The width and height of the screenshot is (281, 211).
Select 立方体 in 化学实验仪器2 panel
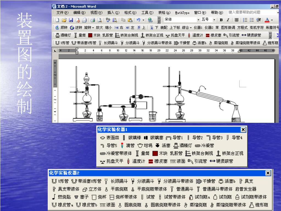point(92,189)
